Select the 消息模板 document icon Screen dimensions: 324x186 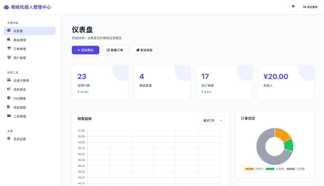9,107
